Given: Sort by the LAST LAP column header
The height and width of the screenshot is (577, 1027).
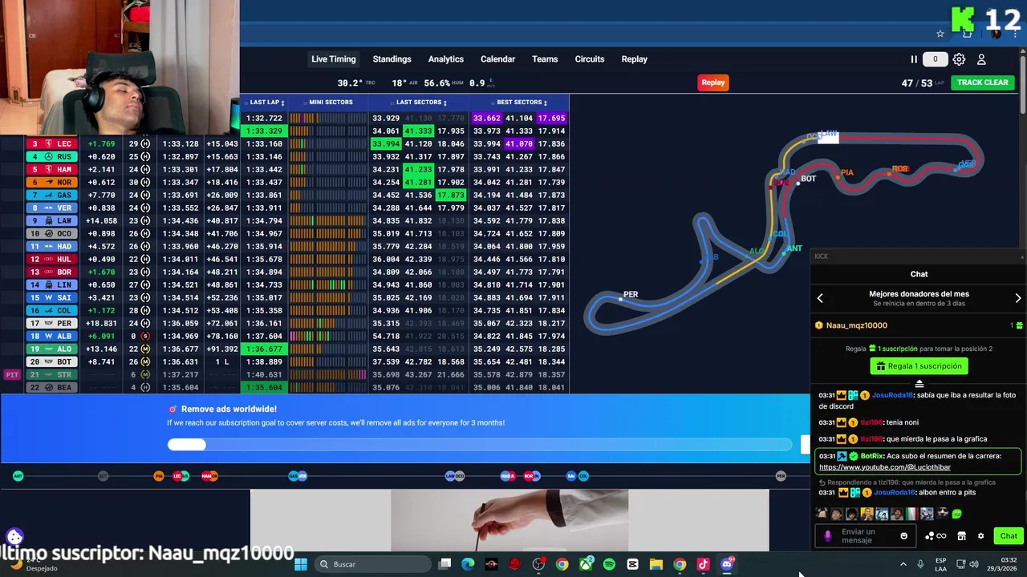Looking at the screenshot, I should coord(264,103).
